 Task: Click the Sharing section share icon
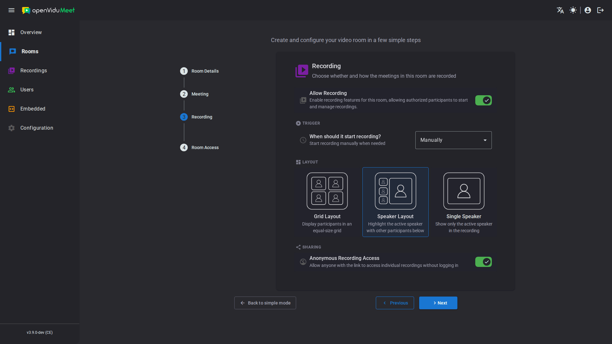(x=298, y=247)
